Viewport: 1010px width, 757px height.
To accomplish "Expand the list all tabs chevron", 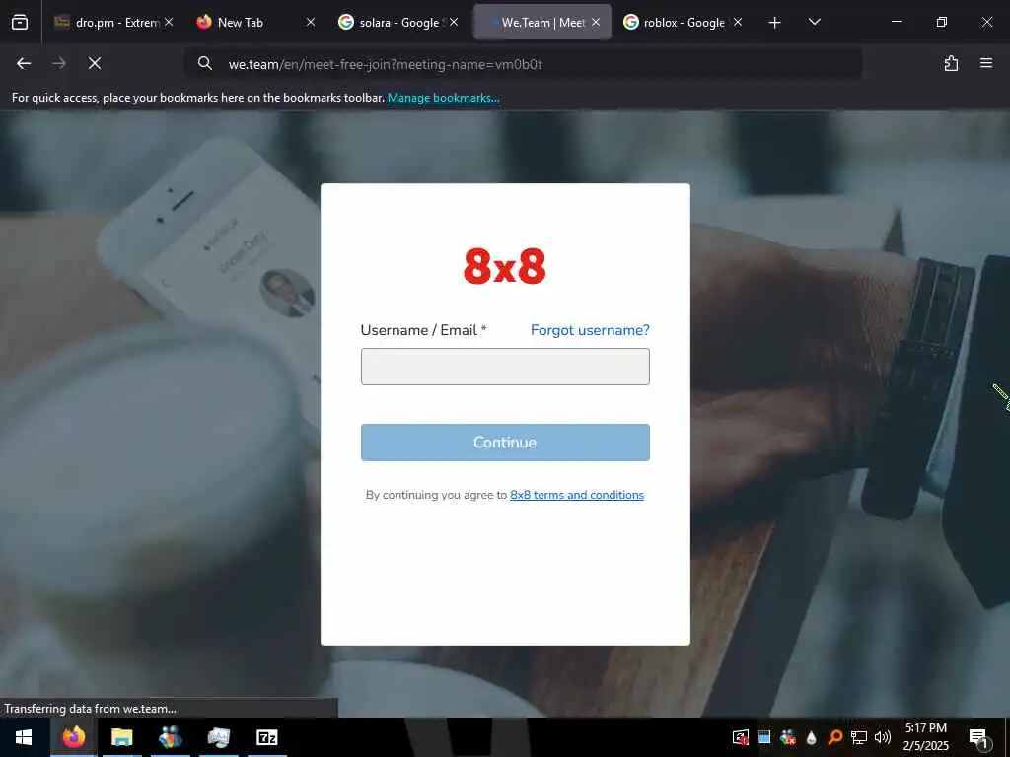I will click(x=814, y=23).
